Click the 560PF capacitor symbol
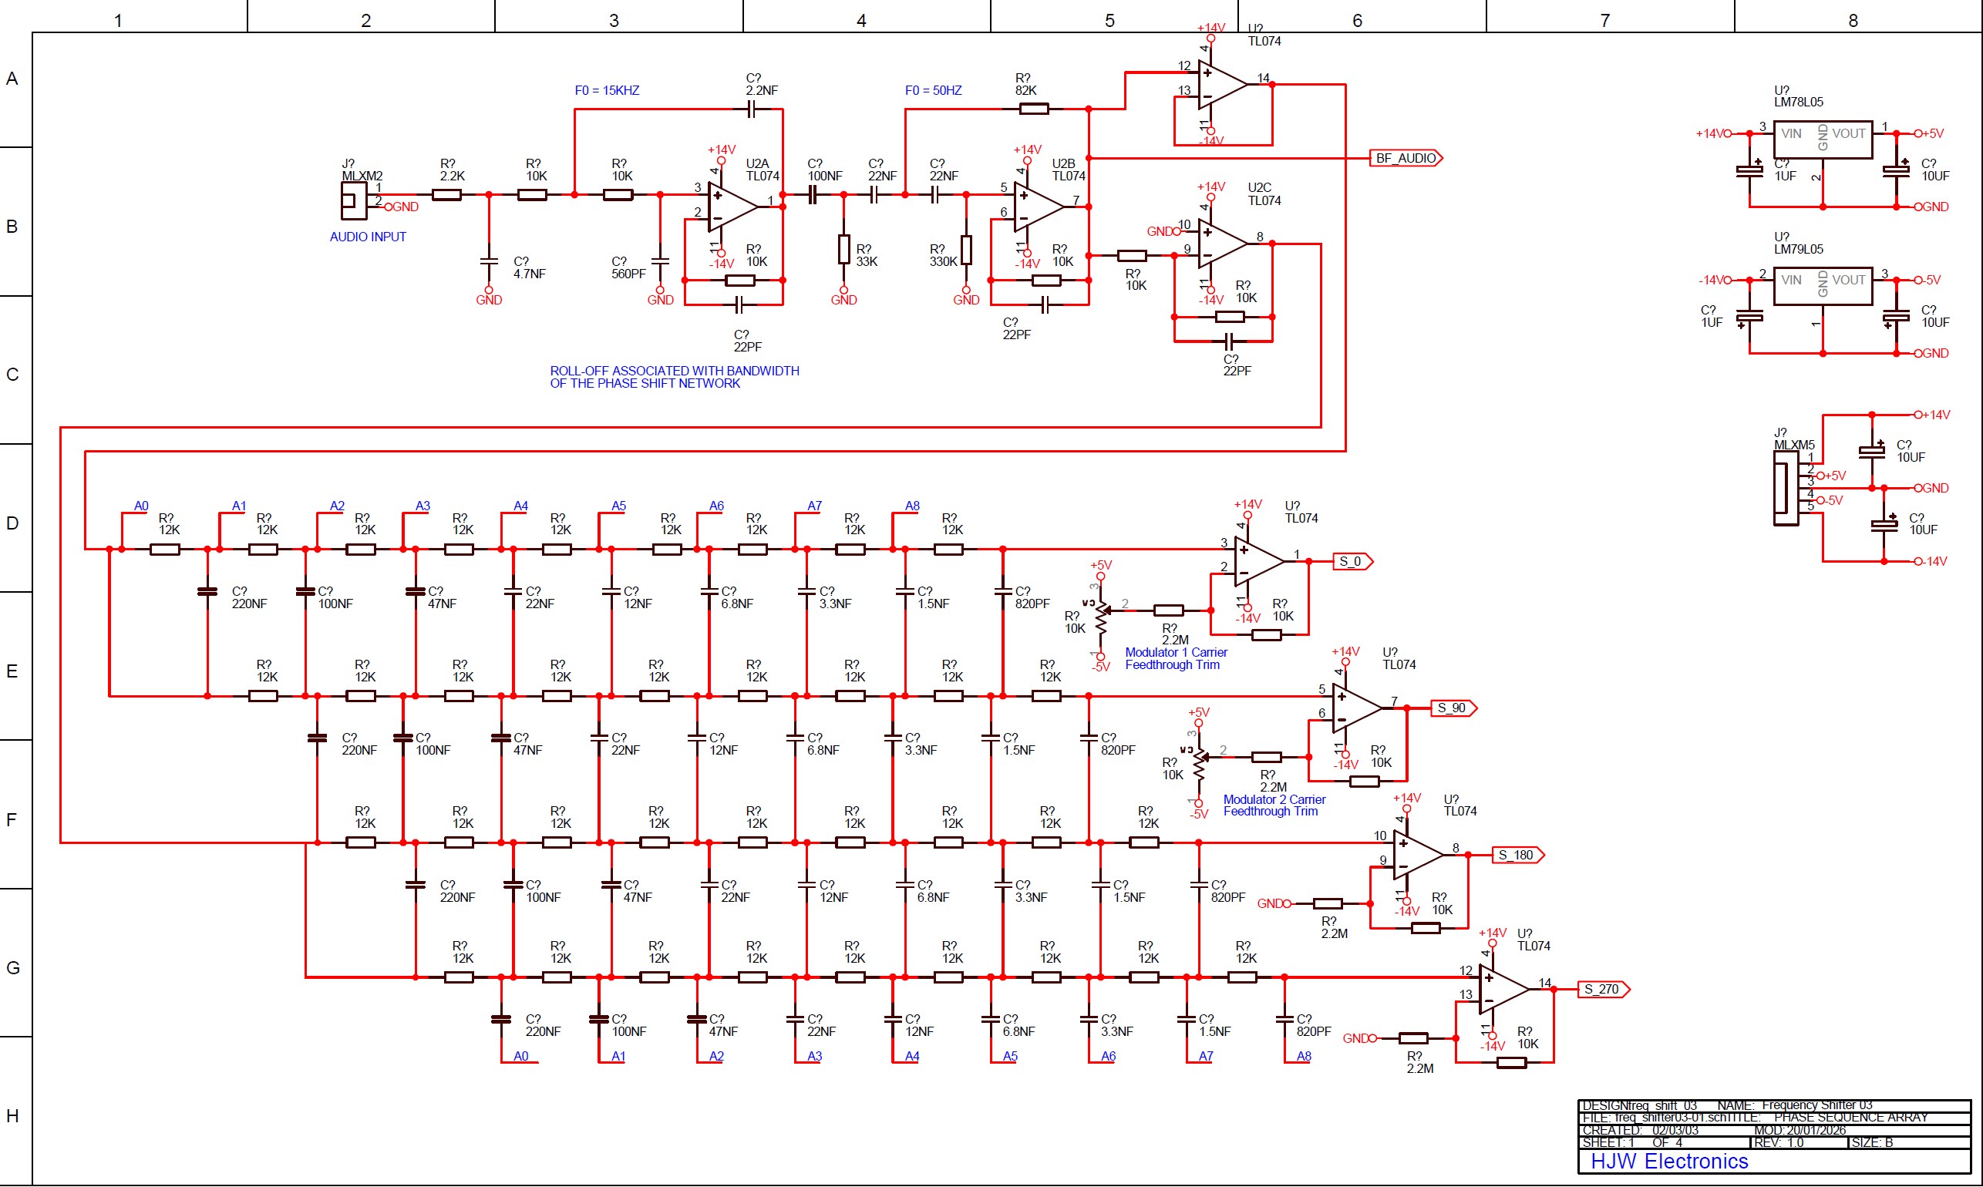 coord(658,260)
